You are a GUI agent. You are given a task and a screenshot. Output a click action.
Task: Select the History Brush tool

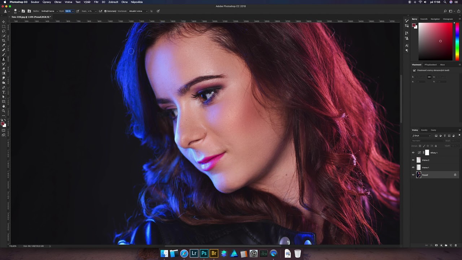pyautogui.click(x=4, y=64)
